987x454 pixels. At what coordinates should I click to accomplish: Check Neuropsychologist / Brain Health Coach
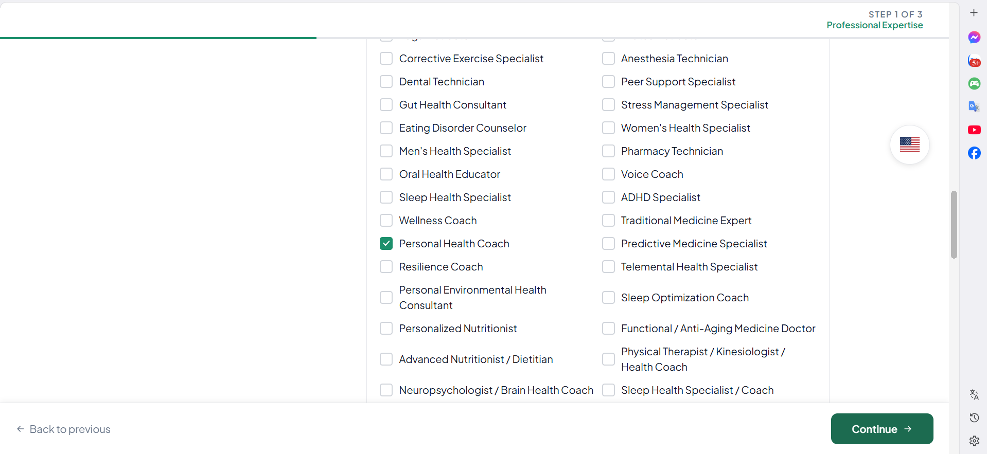coord(386,390)
